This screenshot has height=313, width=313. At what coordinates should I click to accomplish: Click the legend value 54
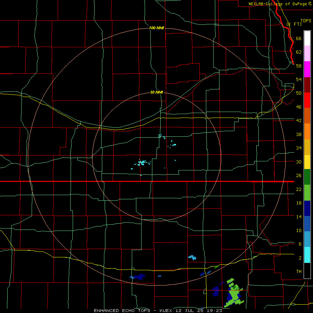[x=299, y=79]
